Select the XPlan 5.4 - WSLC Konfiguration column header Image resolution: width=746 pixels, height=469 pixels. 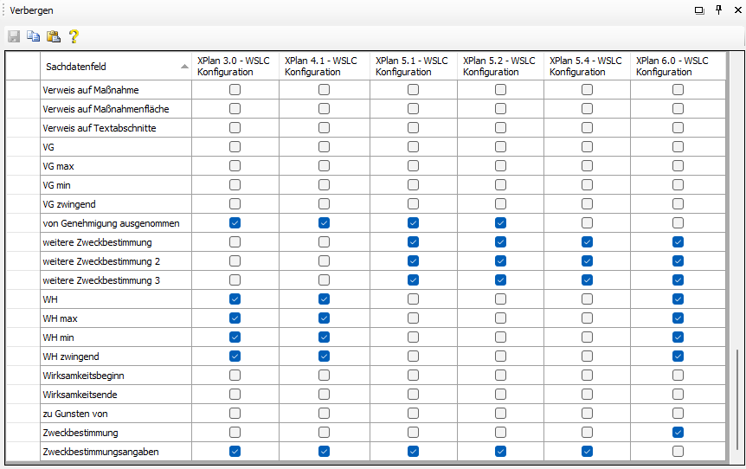(586, 67)
